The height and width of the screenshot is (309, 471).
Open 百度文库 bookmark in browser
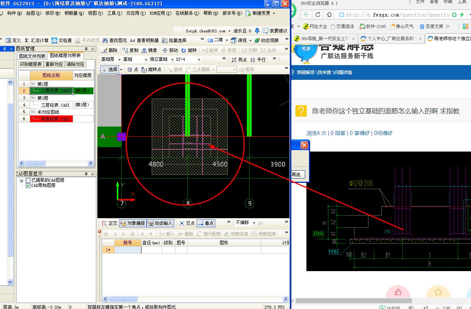pos(431,26)
